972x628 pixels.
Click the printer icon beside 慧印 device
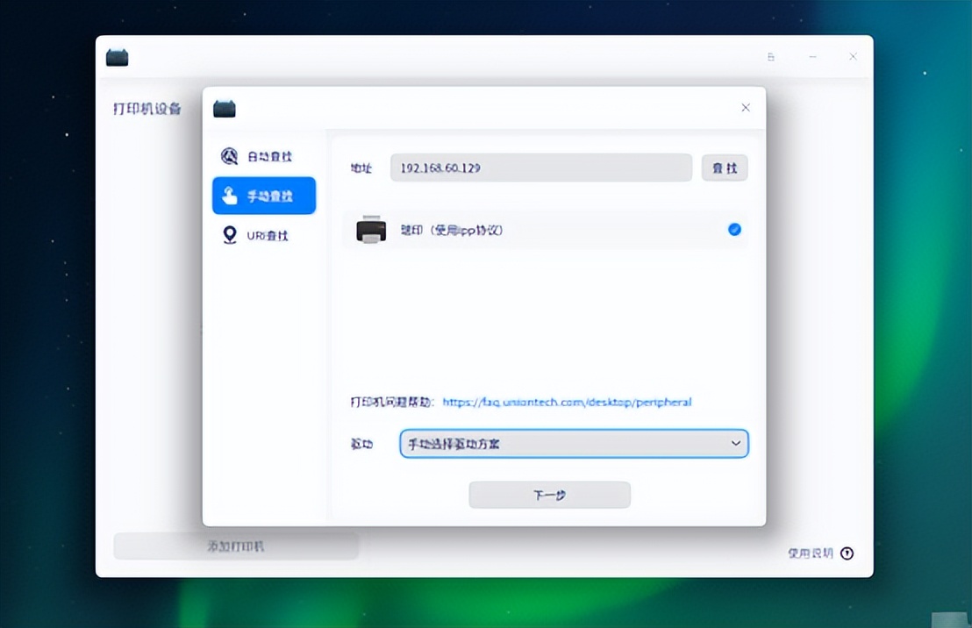coord(371,229)
